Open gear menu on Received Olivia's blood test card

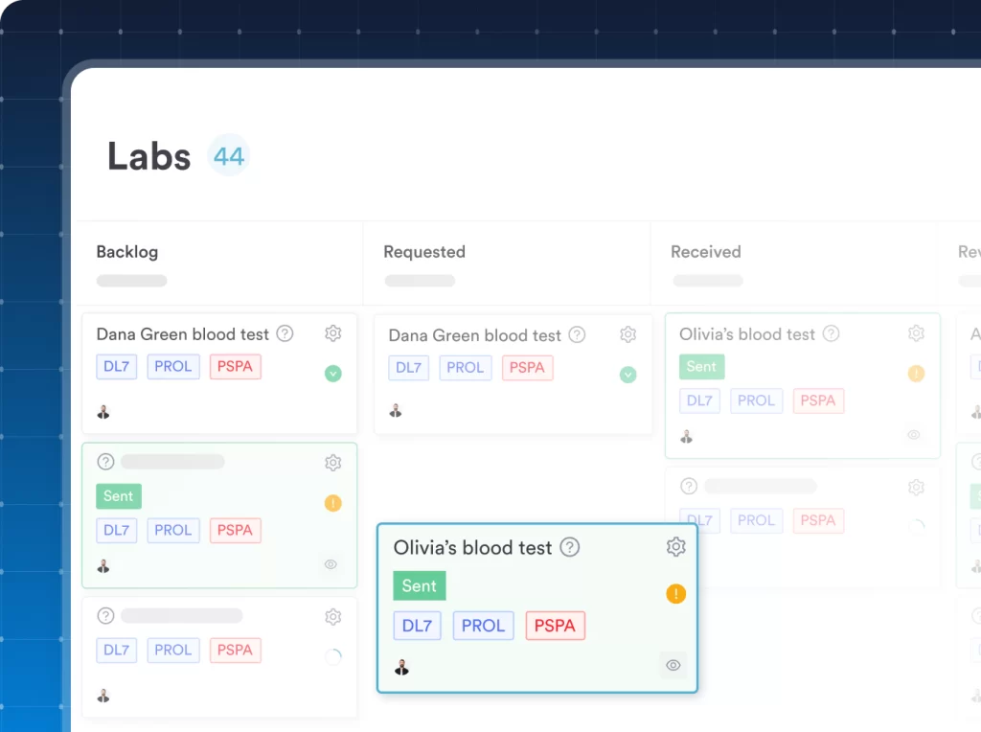(916, 333)
